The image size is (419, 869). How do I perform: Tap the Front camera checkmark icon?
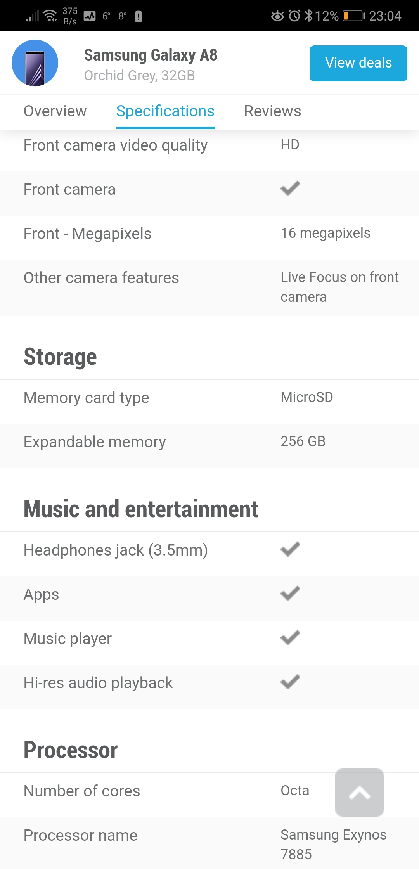click(x=290, y=189)
